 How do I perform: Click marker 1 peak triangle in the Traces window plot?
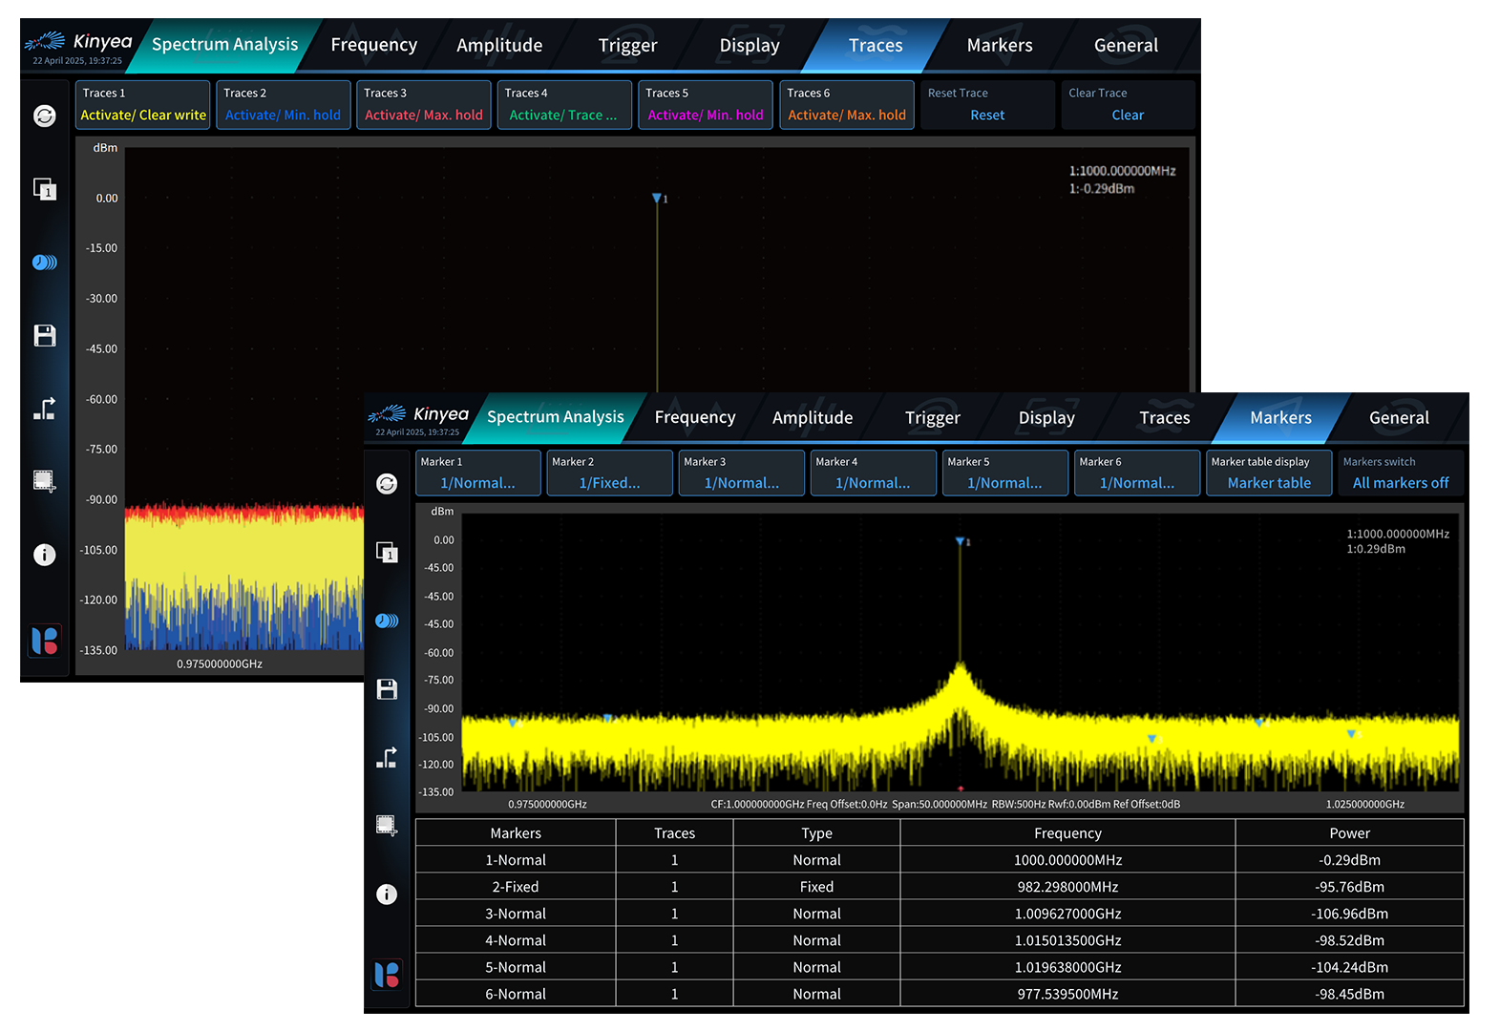pyautogui.click(x=657, y=198)
